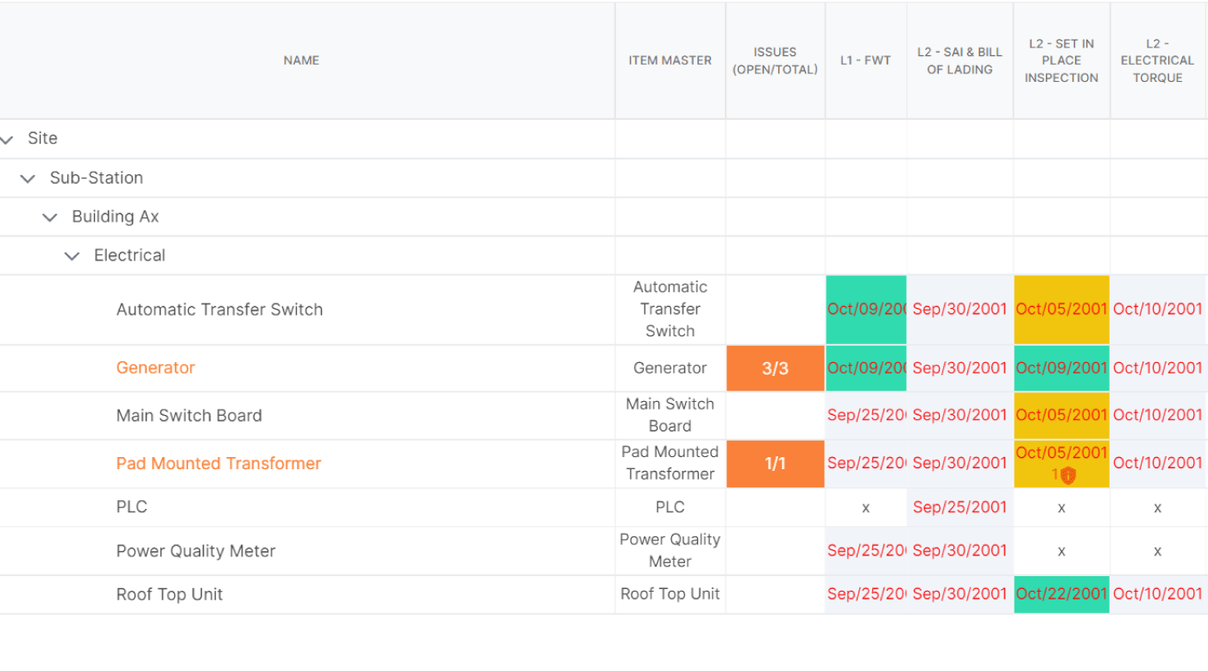This screenshot has height=671, width=1208.
Task: Select the Main Switch Board row name
Action: click(x=189, y=416)
